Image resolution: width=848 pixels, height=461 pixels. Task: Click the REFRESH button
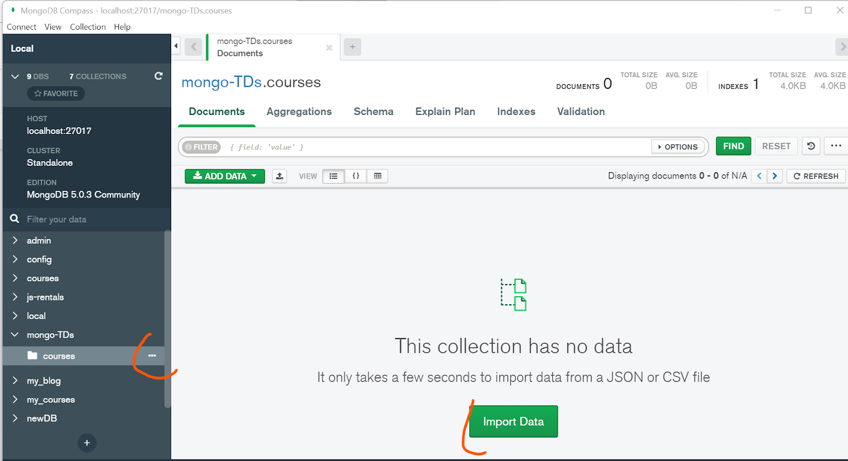click(816, 176)
